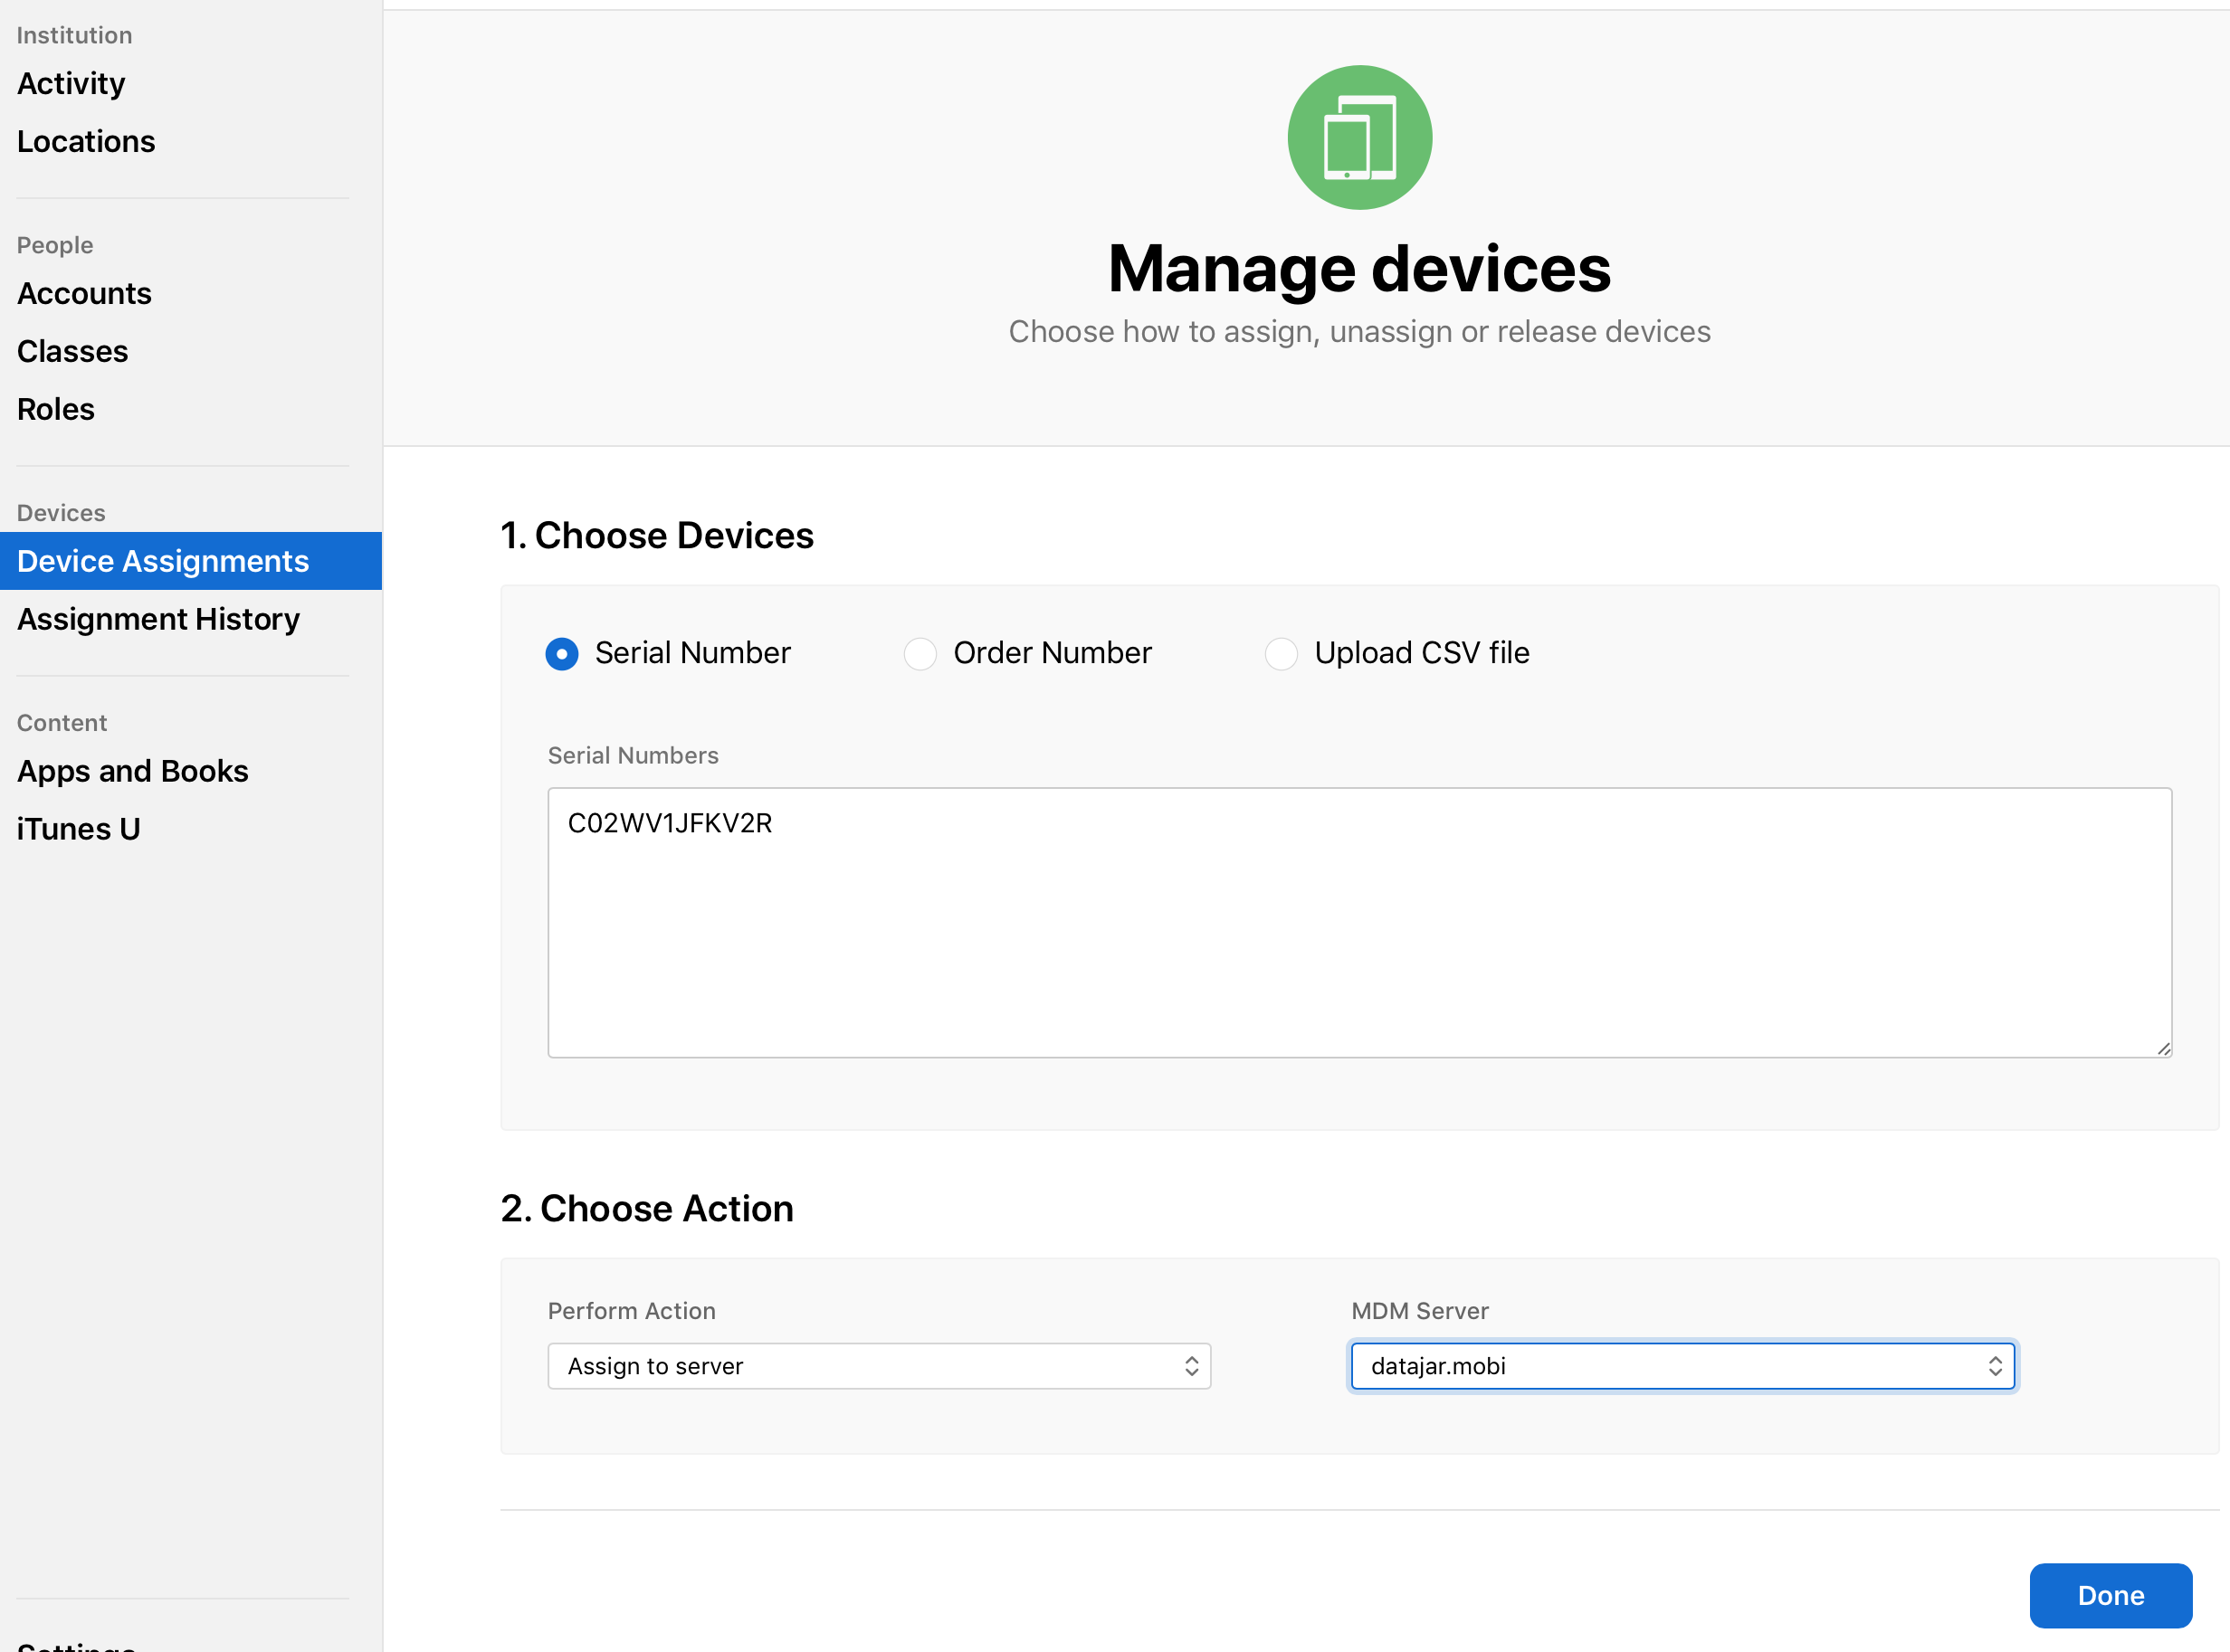Click the MDM Server dropdown arrows
The width and height of the screenshot is (2230, 1652).
[1995, 1366]
